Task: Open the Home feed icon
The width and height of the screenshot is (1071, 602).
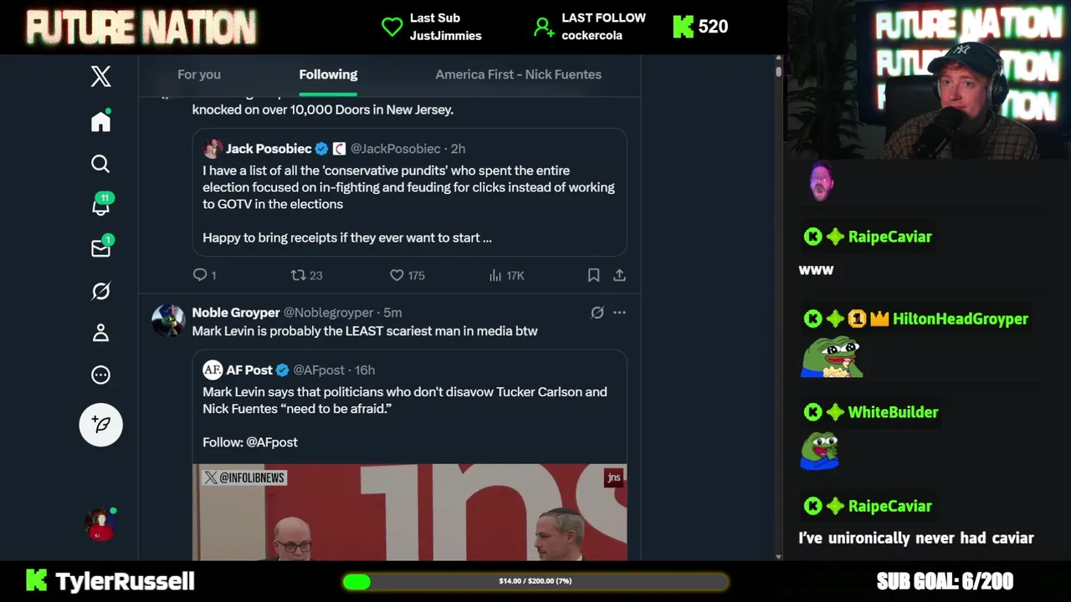Action: click(100, 121)
